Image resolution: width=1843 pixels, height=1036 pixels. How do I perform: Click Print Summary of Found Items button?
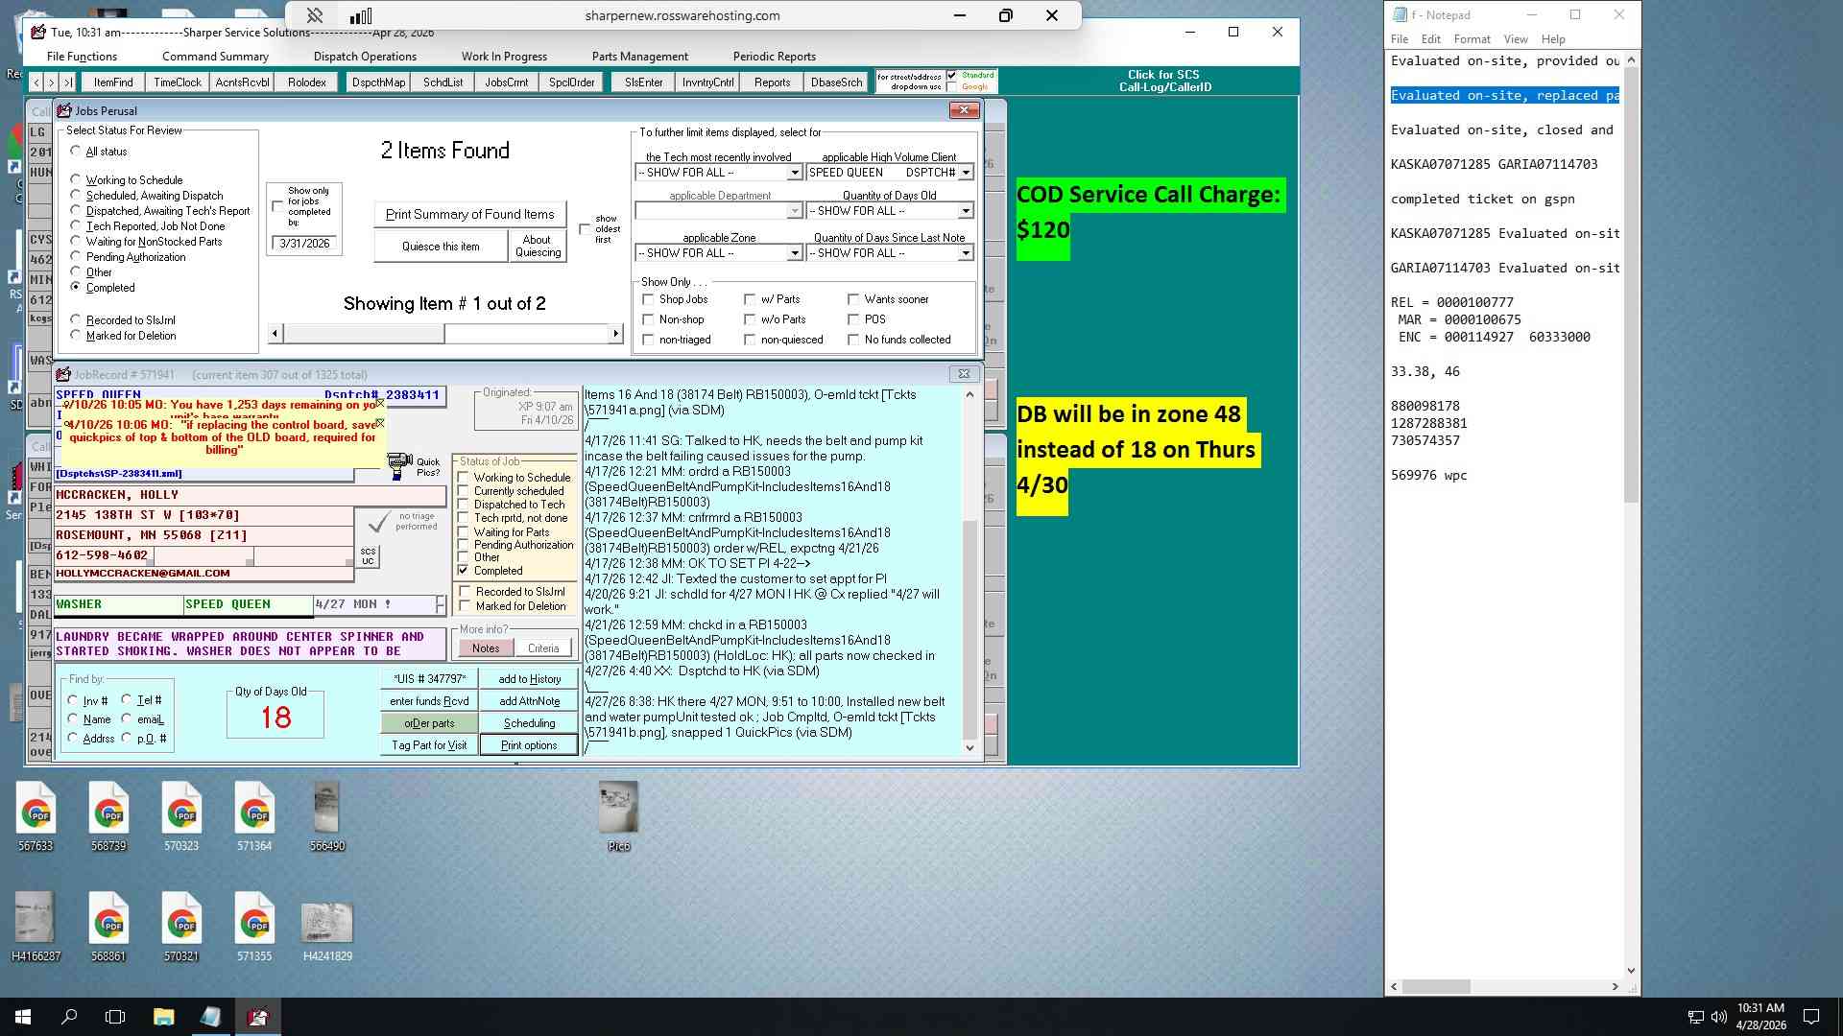[x=469, y=214]
